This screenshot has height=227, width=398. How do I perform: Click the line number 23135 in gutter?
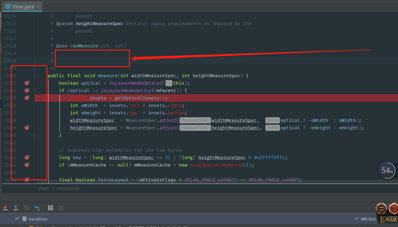click(10, 98)
